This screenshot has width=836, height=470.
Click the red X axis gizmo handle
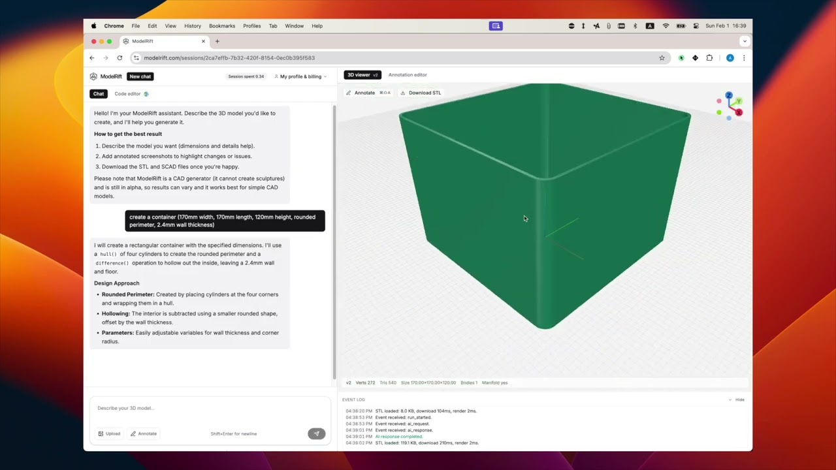739,113
